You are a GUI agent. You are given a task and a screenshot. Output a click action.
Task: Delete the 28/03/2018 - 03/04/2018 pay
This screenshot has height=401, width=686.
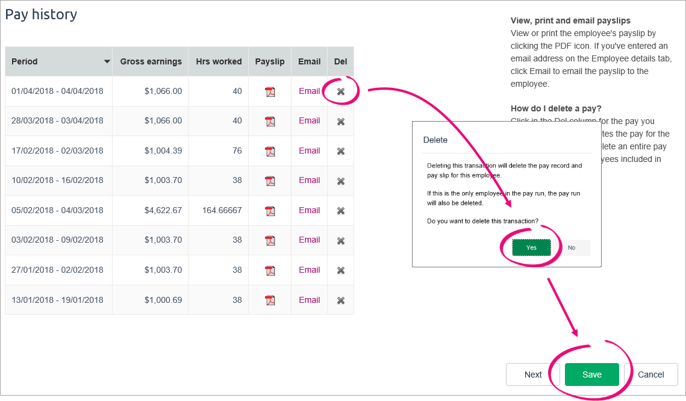point(341,122)
